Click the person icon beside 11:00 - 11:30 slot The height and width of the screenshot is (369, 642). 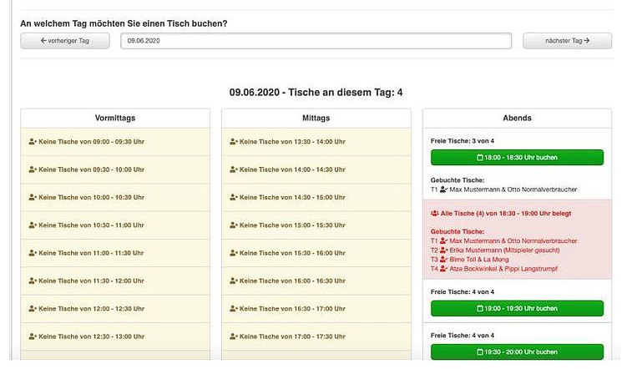coord(33,253)
